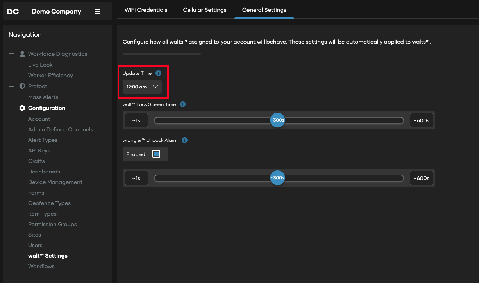
Task: Select the General Settings tab
Action: pos(264,10)
